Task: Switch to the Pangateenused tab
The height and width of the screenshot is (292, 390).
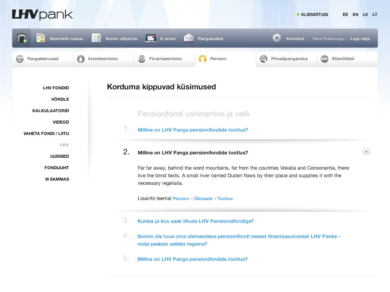Action: (43, 59)
